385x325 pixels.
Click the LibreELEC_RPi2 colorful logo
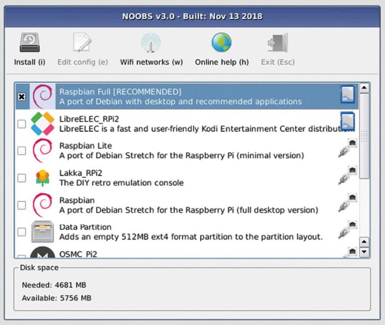(42, 124)
